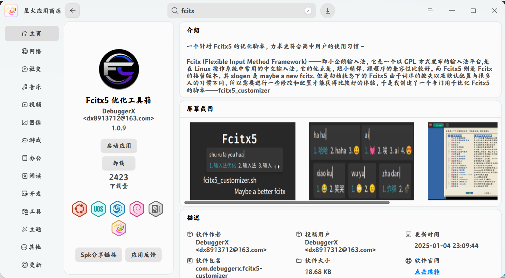Follow the 点击跳转 website link
Viewport: 505px width, 278px height.
click(x=427, y=272)
